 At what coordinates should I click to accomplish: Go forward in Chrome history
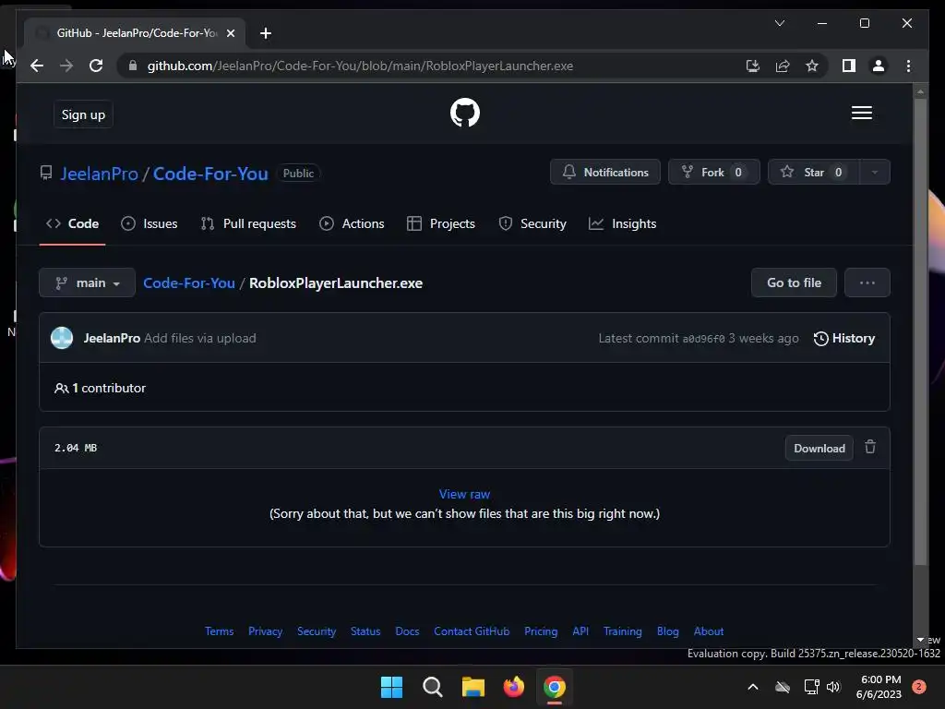pyautogui.click(x=66, y=66)
